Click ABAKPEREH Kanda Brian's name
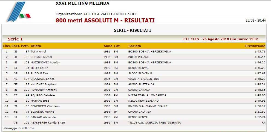This screenshot has height=132, width=271. (x=48, y=122)
